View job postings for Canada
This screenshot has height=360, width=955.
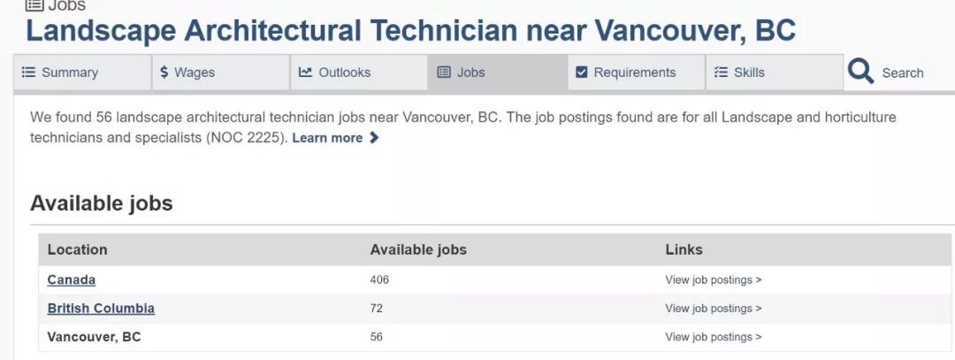(x=714, y=280)
